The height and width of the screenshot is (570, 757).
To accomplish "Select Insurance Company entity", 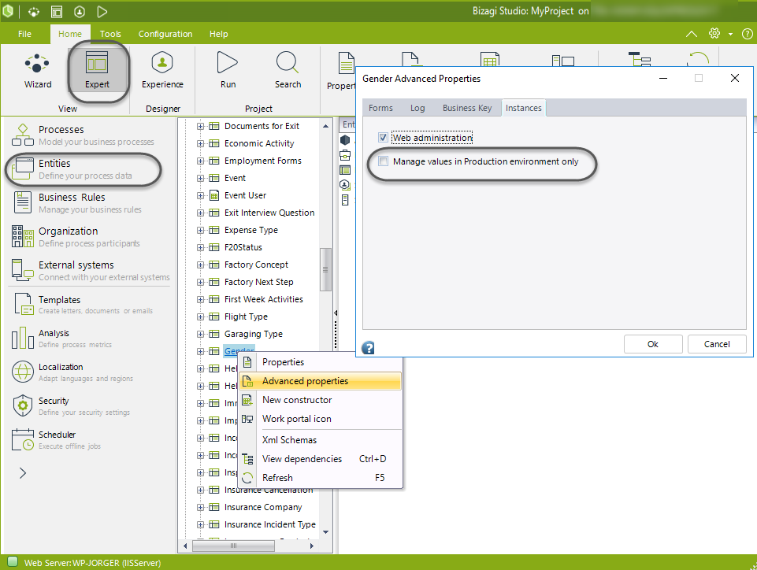I will [x=263, y=507].
